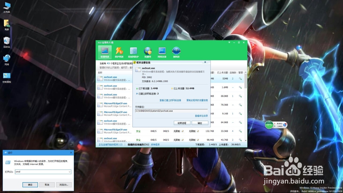Close the 程序流量信息 dialog
The width and height of the screenshot is (343, 193).
pos(205,62)
